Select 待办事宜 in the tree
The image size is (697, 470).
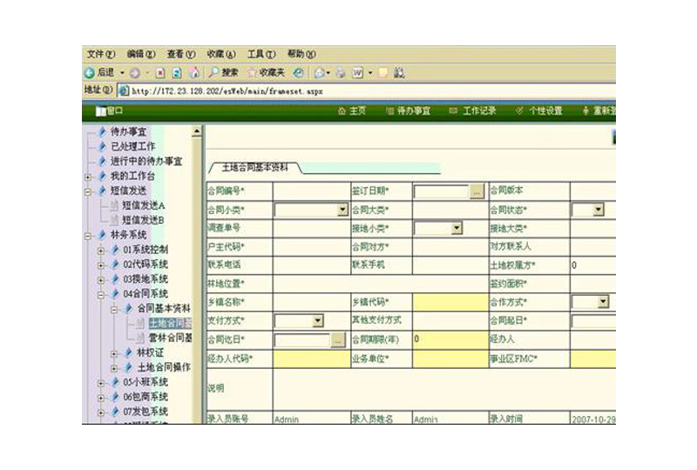tap(128, 131)
